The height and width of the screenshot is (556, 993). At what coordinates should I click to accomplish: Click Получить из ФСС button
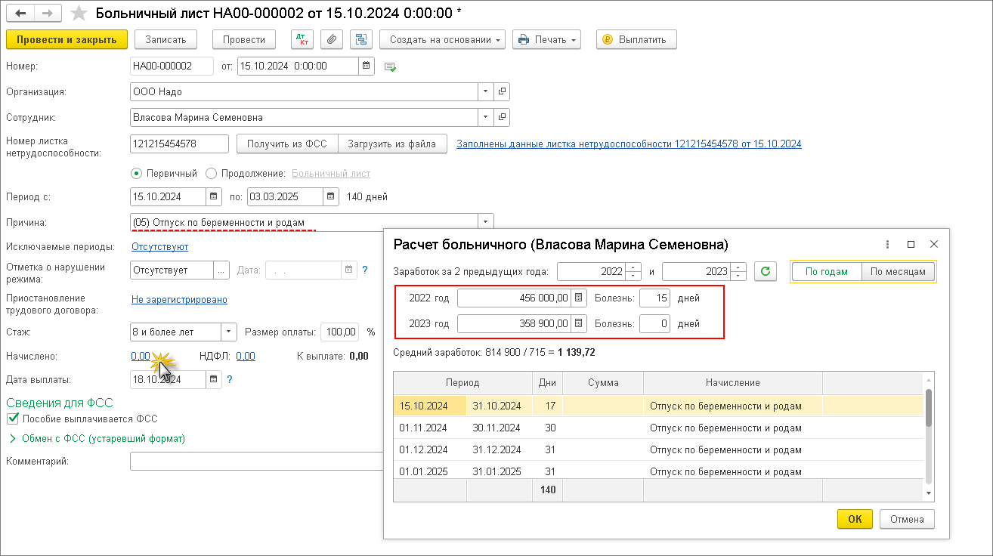click(287, 144)
